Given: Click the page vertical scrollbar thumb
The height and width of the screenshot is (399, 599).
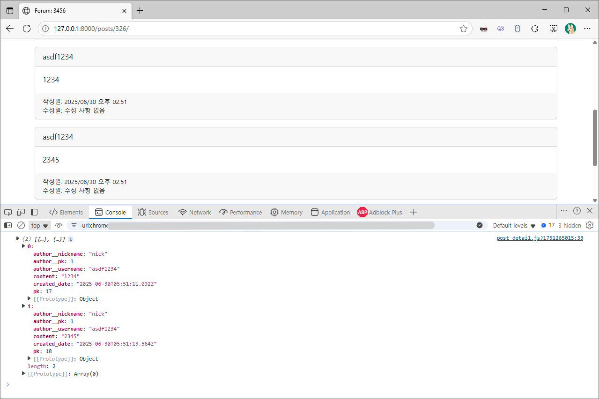Looking at the screenshot, I should 595,138.
